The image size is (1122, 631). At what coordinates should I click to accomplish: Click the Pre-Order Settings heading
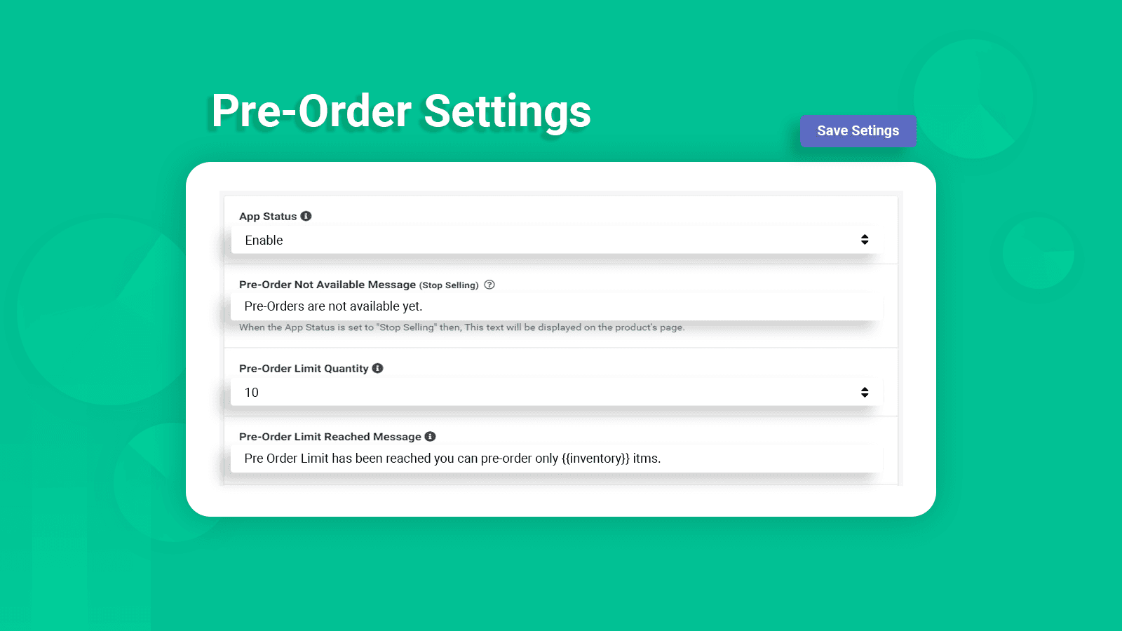pyautogui.click(x=400, y=111)
